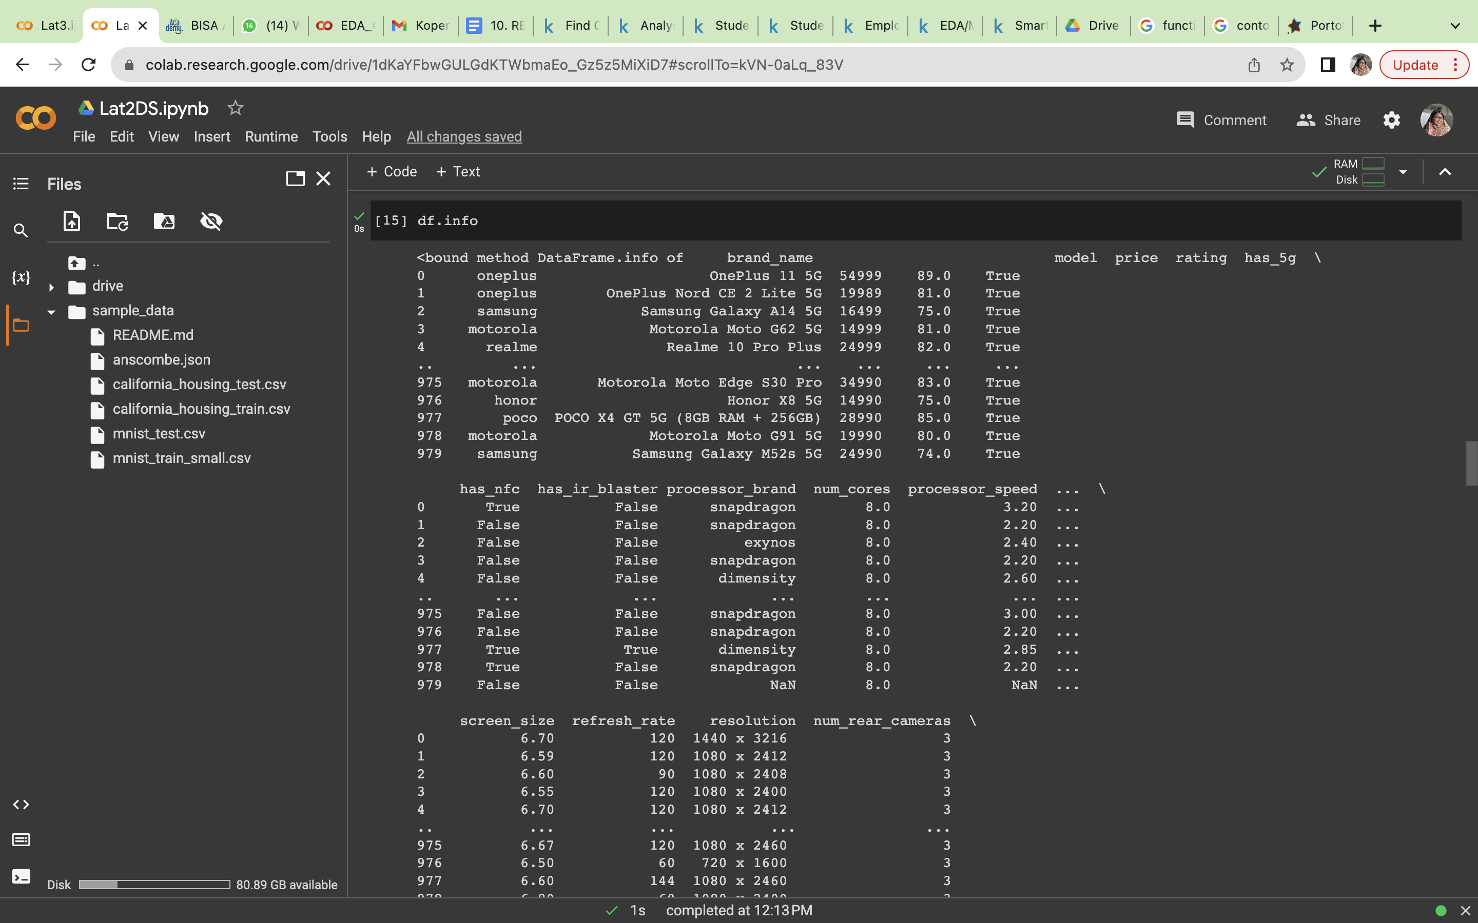The image size is (1478, 923).
Task: Open the Find and replace search icon
Action: [21, 230]
